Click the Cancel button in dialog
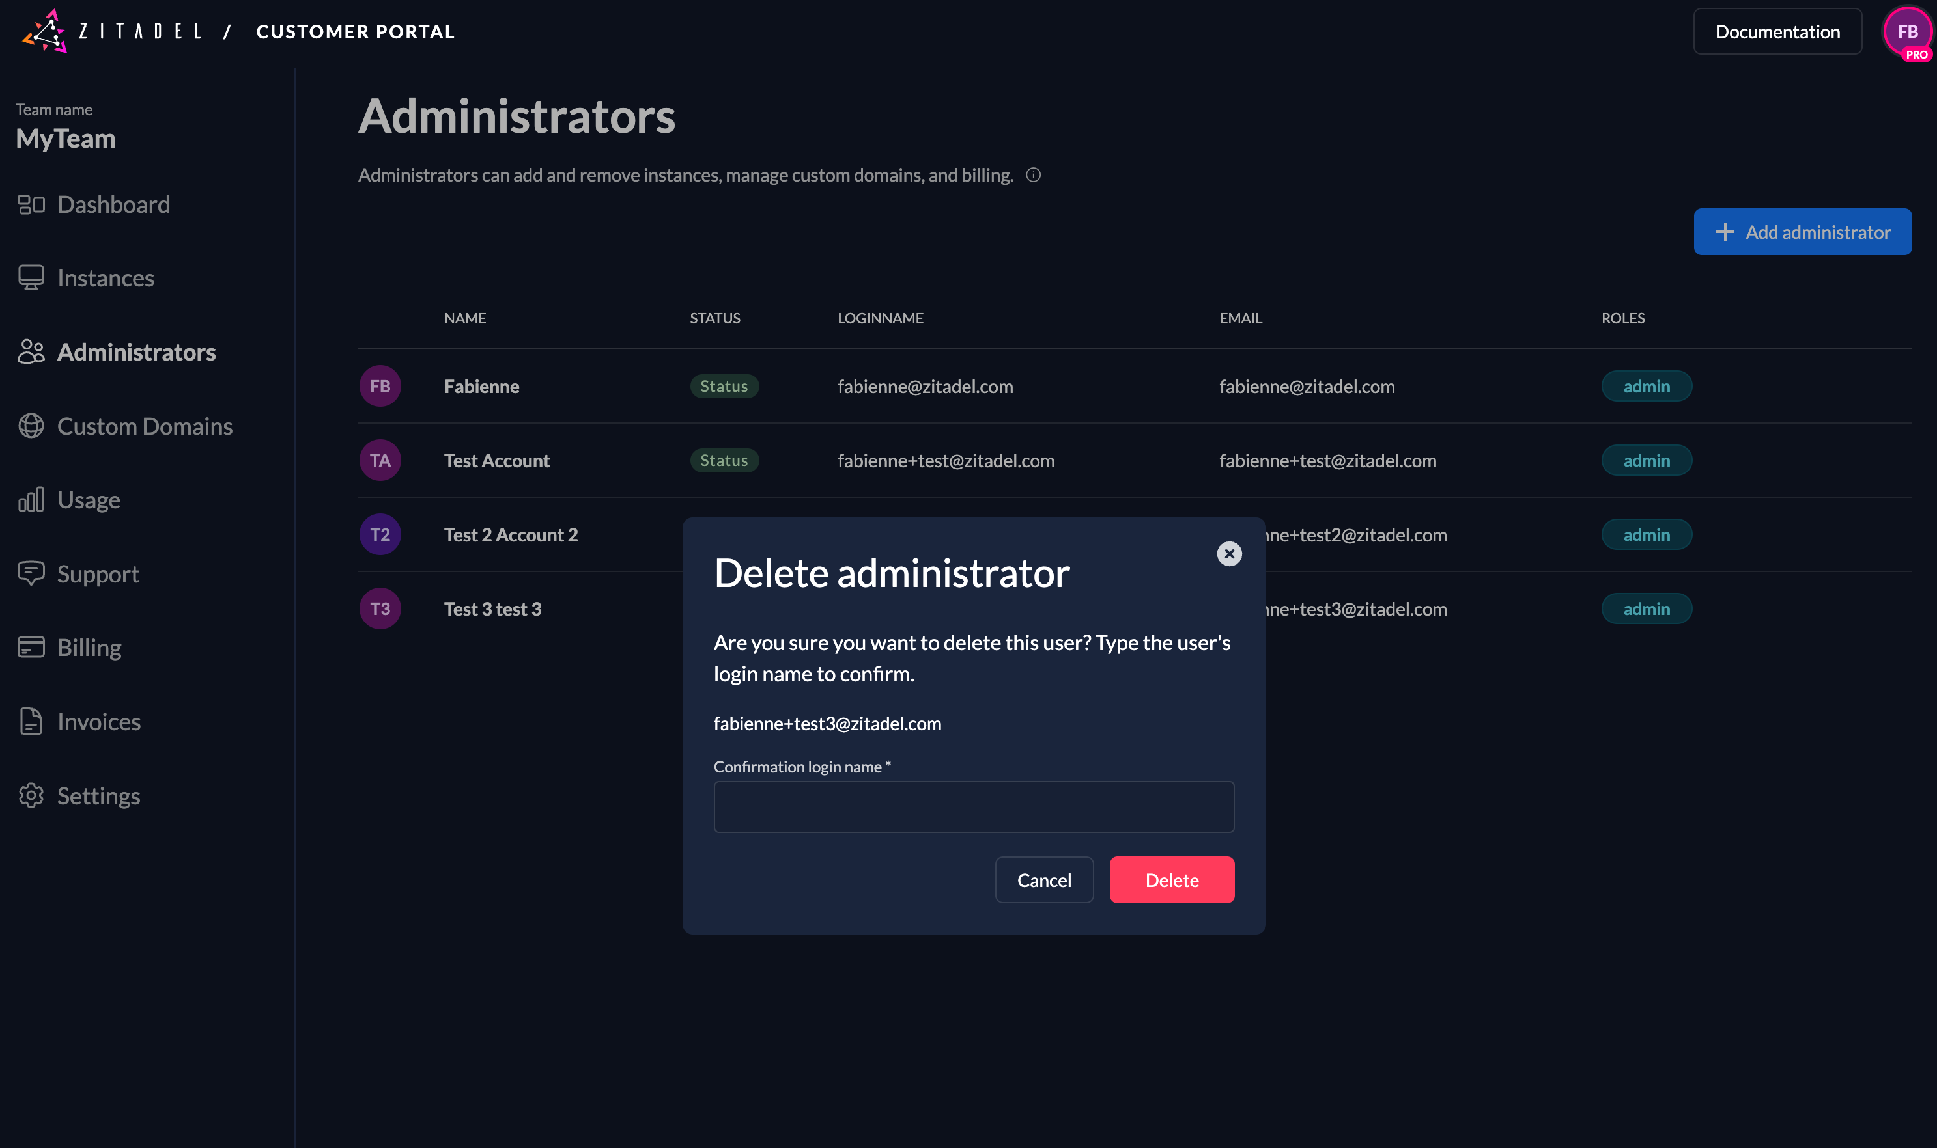Image resolution: width=1937 pixels, height=1148 pixels. (x=1043, y=880)
